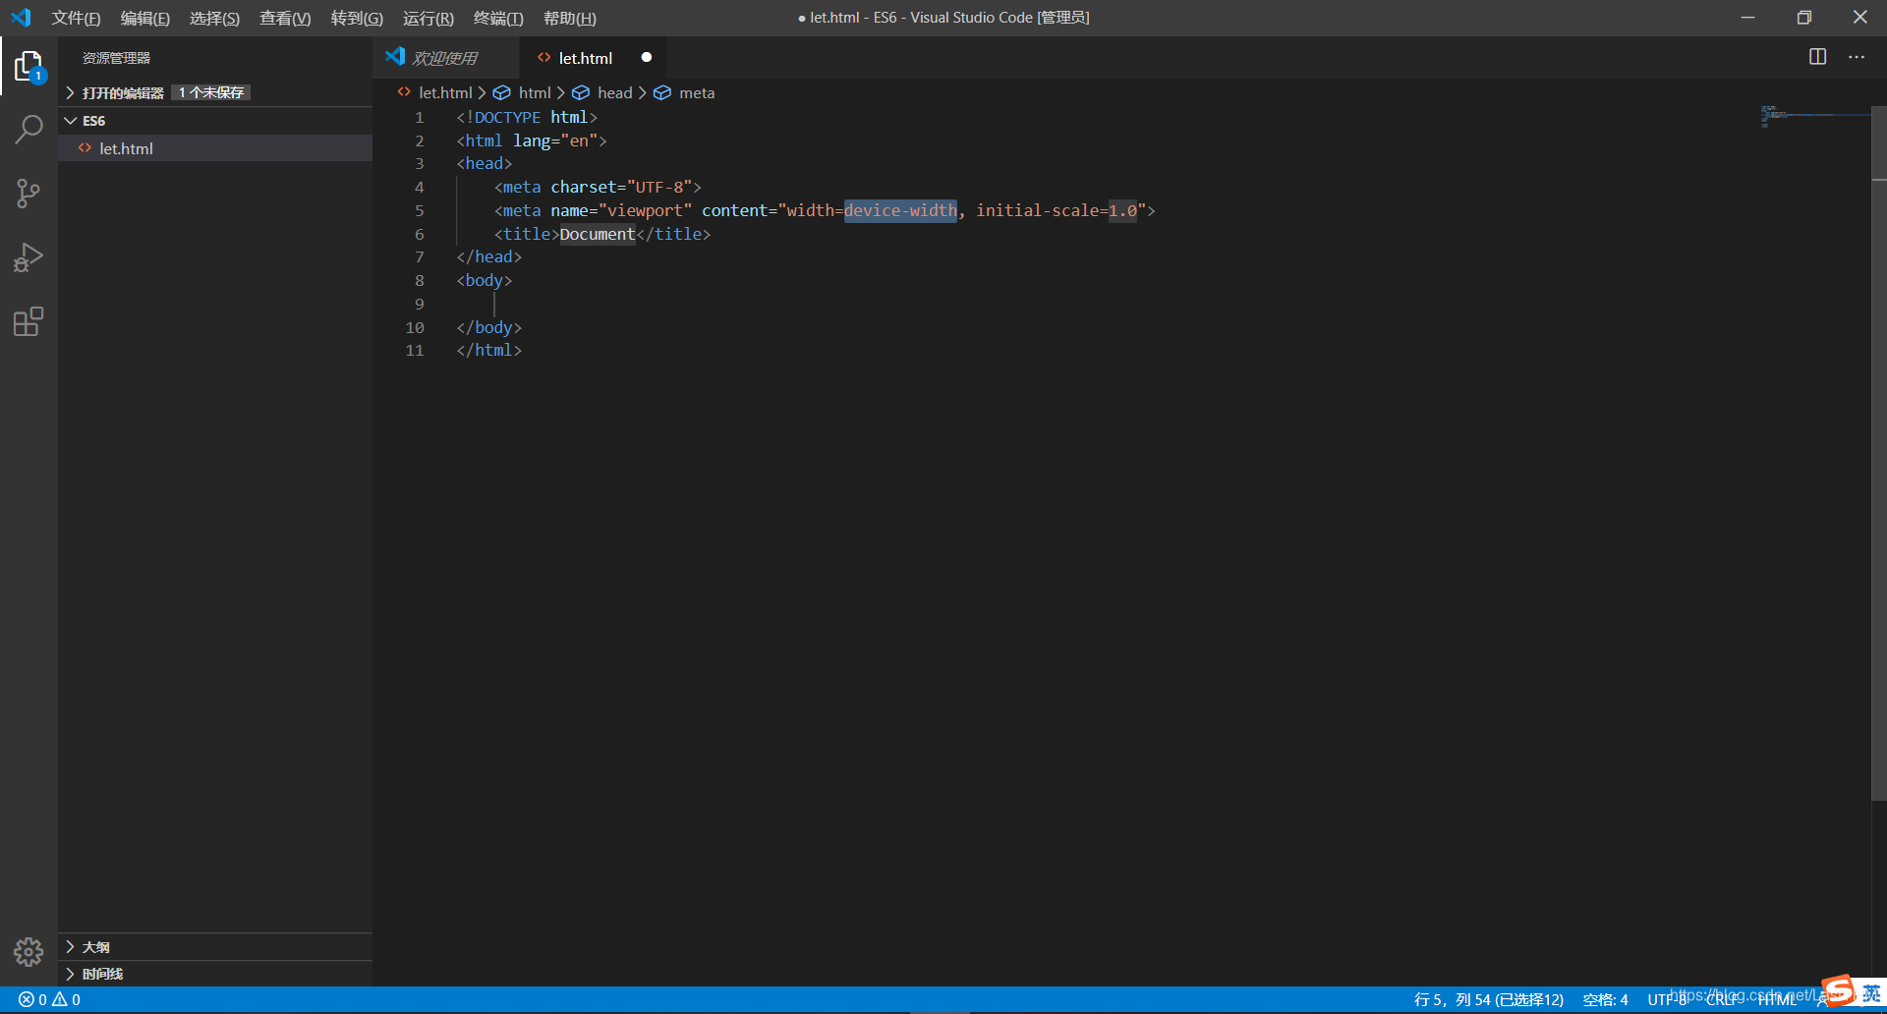Click the html symbol icon in breadcrumb
Screen dimensions: 1887x1014
point(501,92)
